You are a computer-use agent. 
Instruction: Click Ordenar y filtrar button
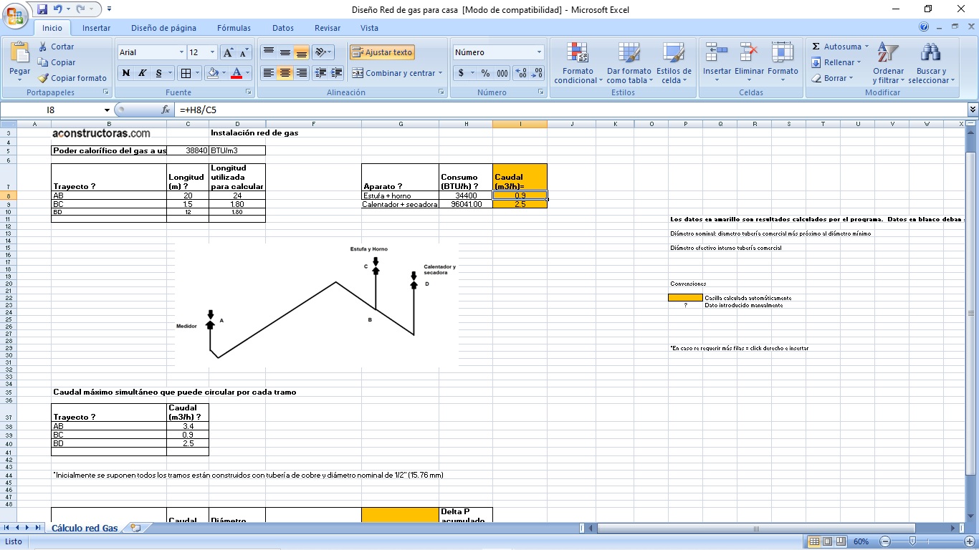point(888,63)
